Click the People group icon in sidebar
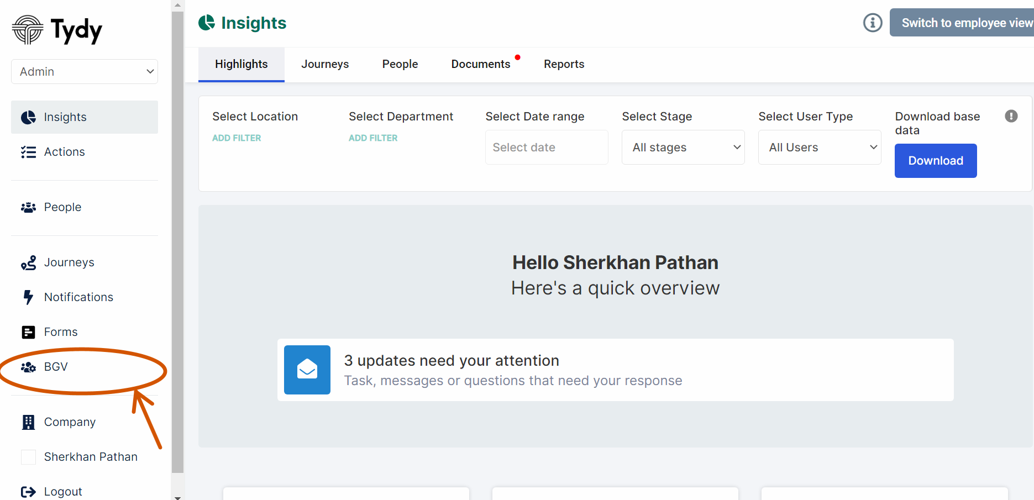Image resolution: width=1034 pixels, height=500 pixels. click(x=28, y=207)
